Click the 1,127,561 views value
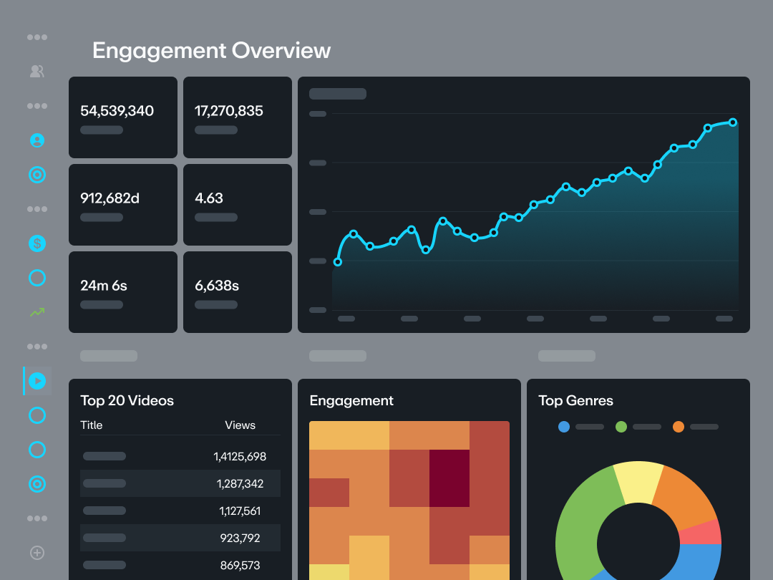The width and height of the screenshot is (773, 580). 240,511
